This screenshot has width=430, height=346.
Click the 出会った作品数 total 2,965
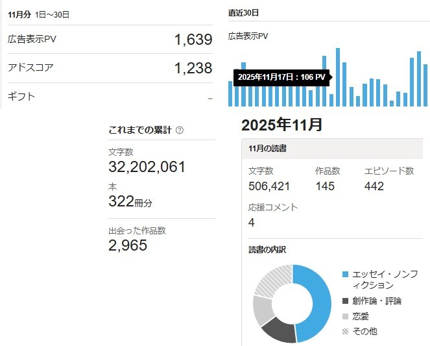pyautogui.click(x=128, y=245)
